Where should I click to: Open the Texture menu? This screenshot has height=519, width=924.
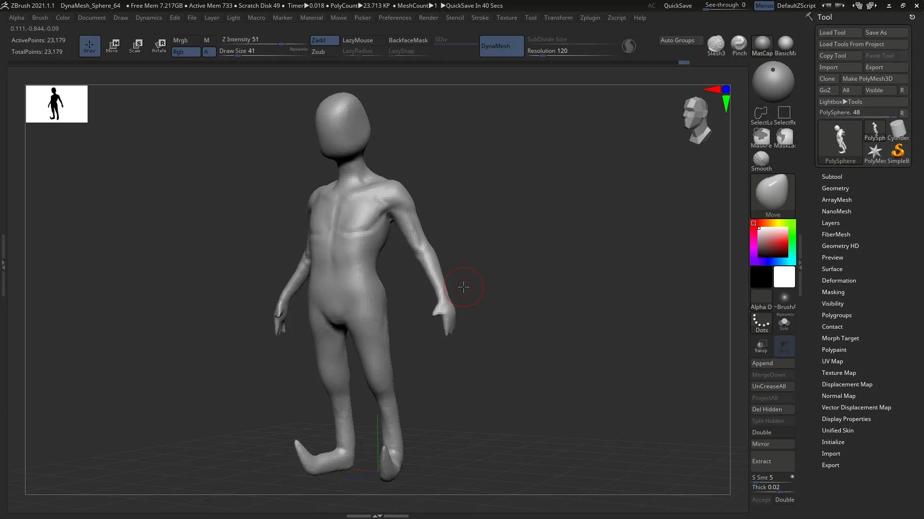(506, 17)
